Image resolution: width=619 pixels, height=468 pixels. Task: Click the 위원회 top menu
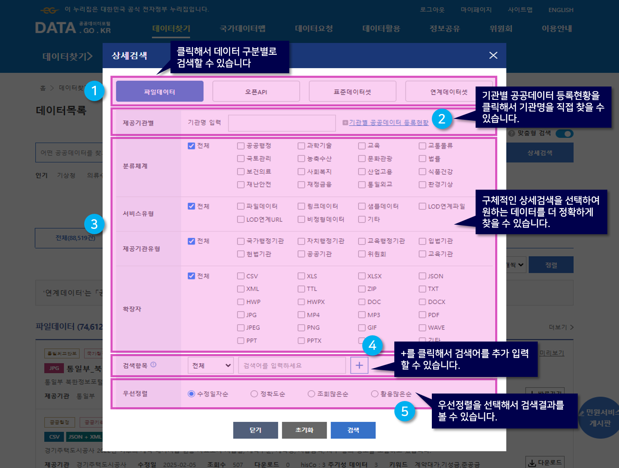click(501, 29)
